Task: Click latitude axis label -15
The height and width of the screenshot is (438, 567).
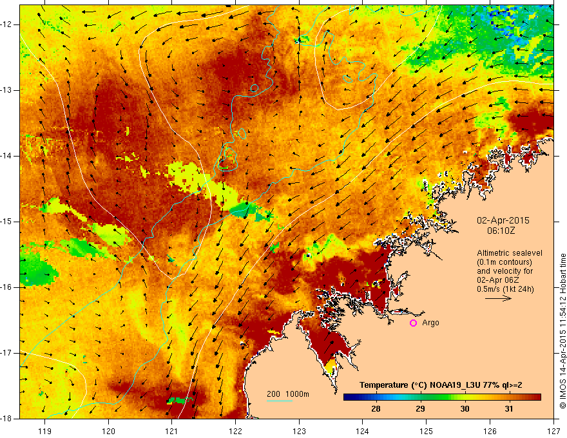Action: pos(6,222)
